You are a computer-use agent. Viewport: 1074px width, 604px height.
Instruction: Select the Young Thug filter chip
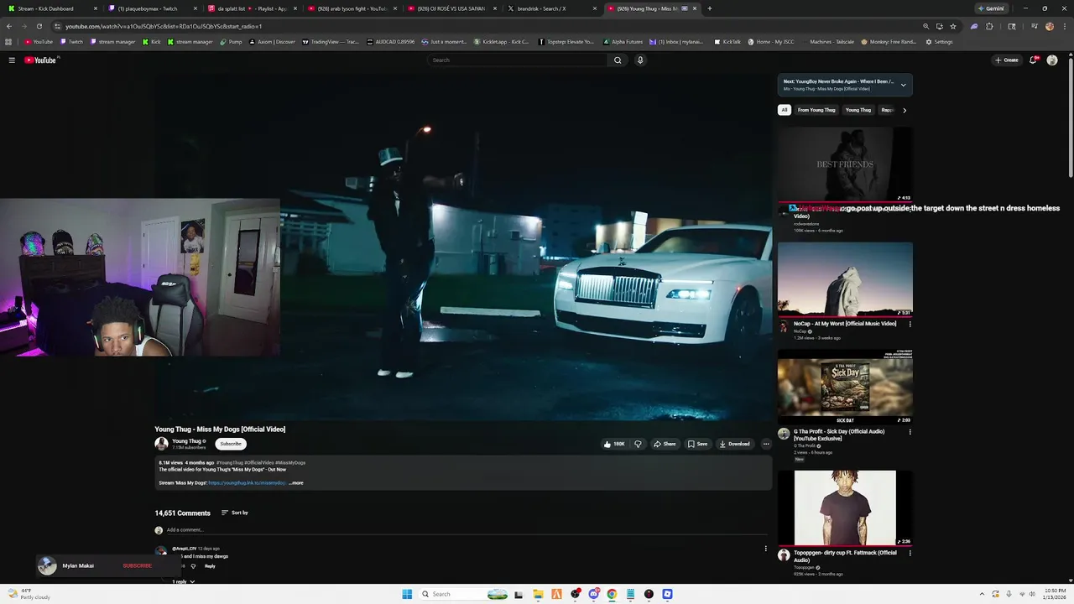(x=858, y=110)
